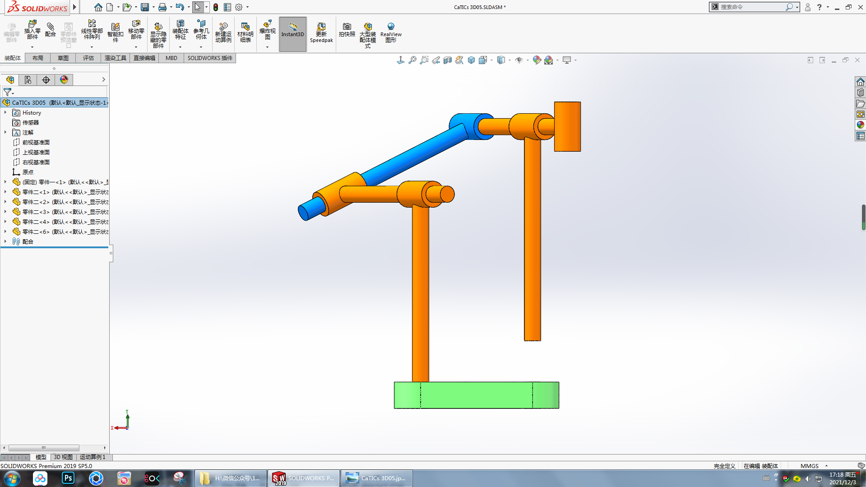The height and width of the screenshot is (487, 866).
Task: Click Reference Geometry (参考几何体) tool
Action: click(201, 30)
